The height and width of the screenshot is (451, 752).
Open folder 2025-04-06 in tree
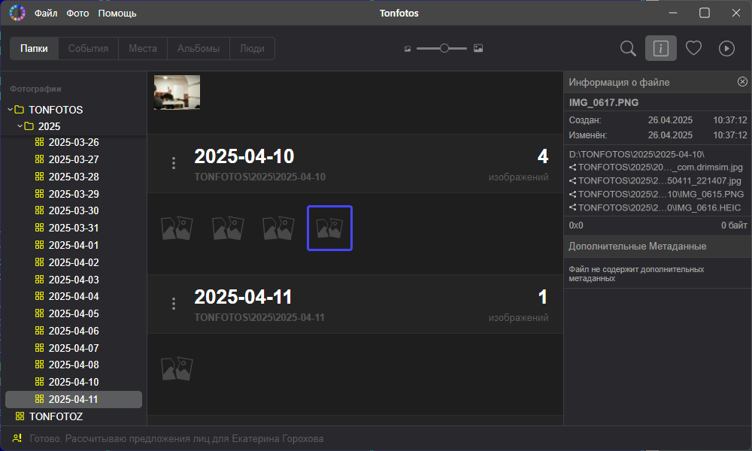coord(74,331)
